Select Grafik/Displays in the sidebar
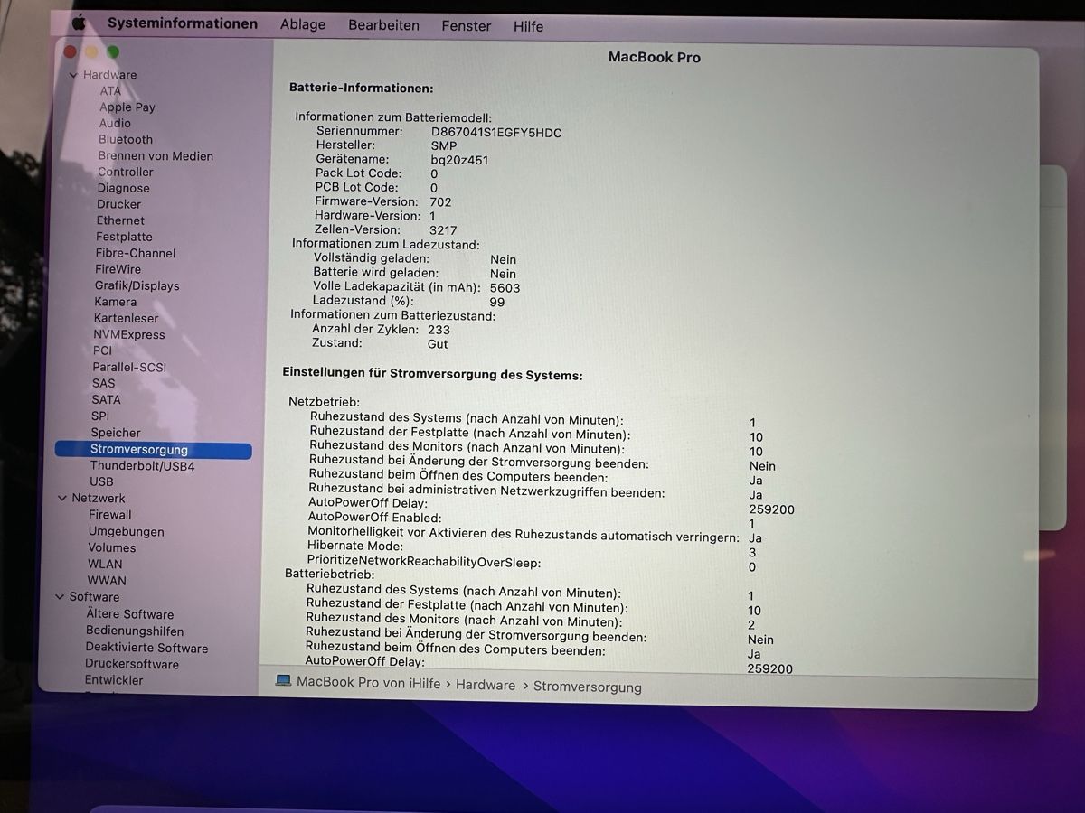Image resolution: width=1085 pixels, height=813 pixels. 137,285
